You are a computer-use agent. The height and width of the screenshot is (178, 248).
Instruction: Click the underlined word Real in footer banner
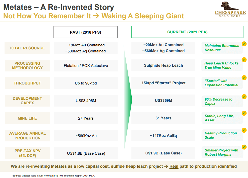174,166
